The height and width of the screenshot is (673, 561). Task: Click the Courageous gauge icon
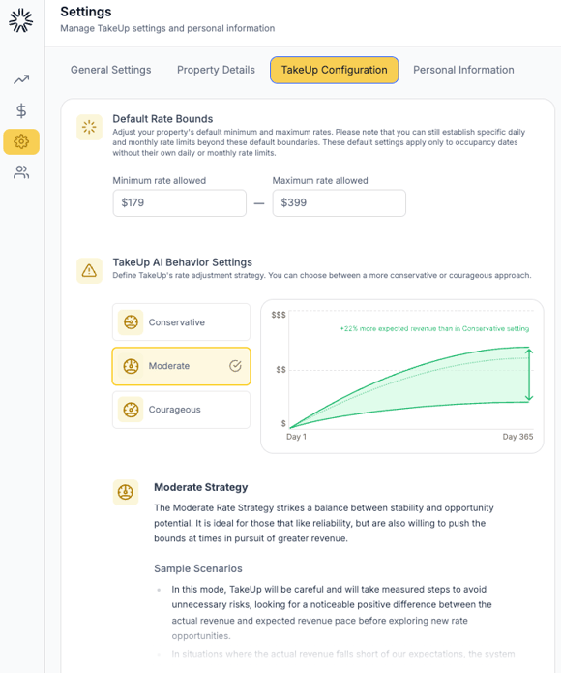tap(131, 410)
